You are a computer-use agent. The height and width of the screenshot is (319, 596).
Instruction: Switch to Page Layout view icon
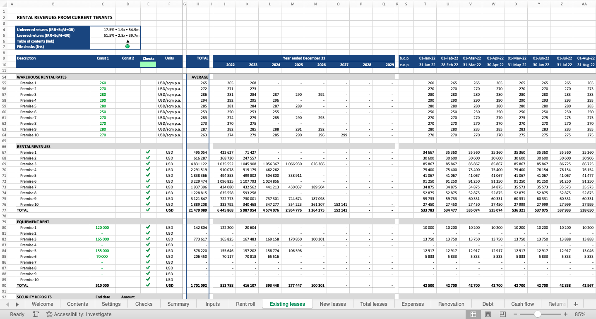pos(488,314)
